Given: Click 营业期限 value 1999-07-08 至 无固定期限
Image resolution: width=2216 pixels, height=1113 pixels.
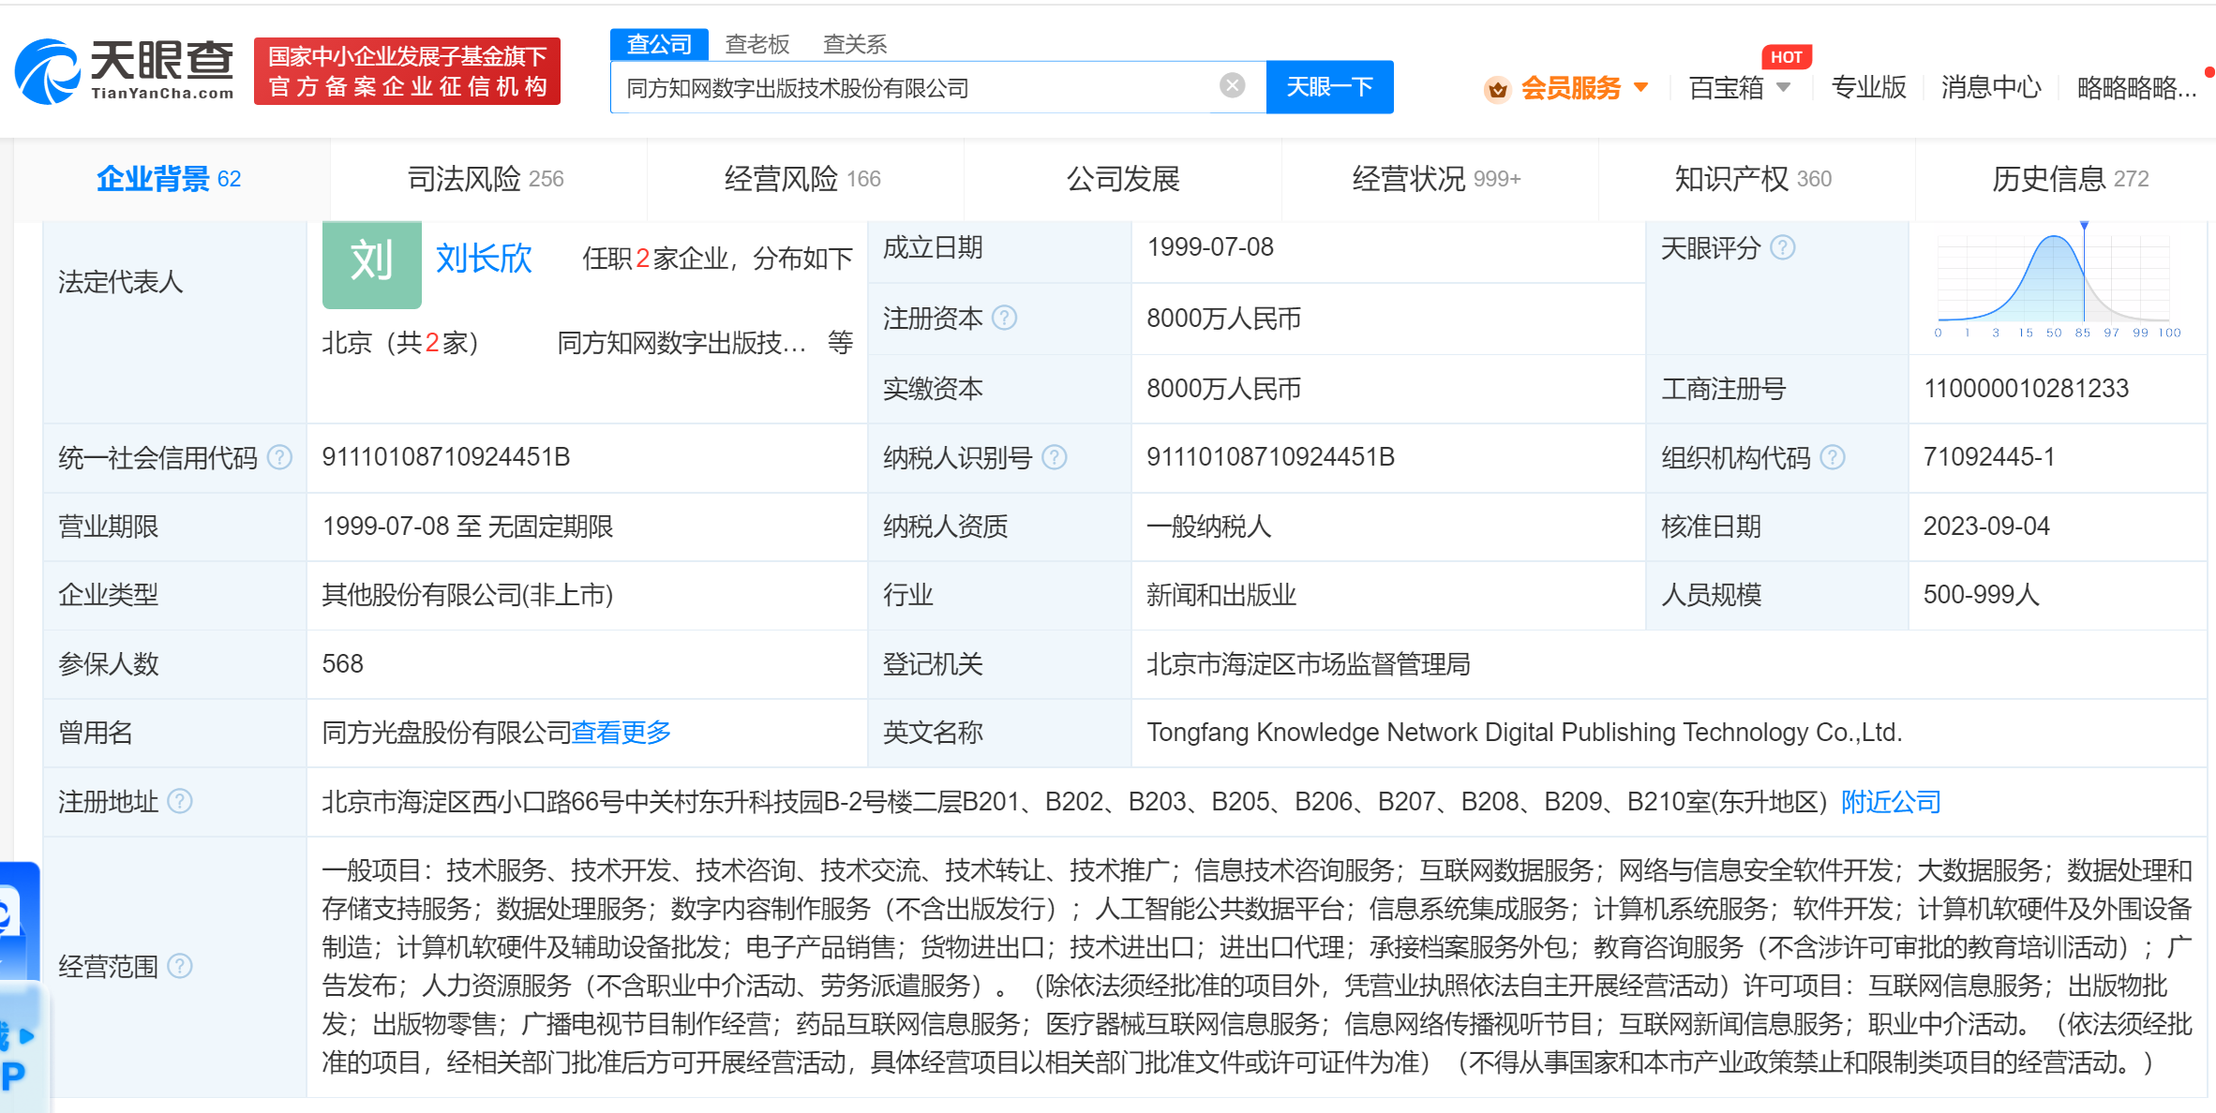Looking at the screenshot, I should pos(468,527).
